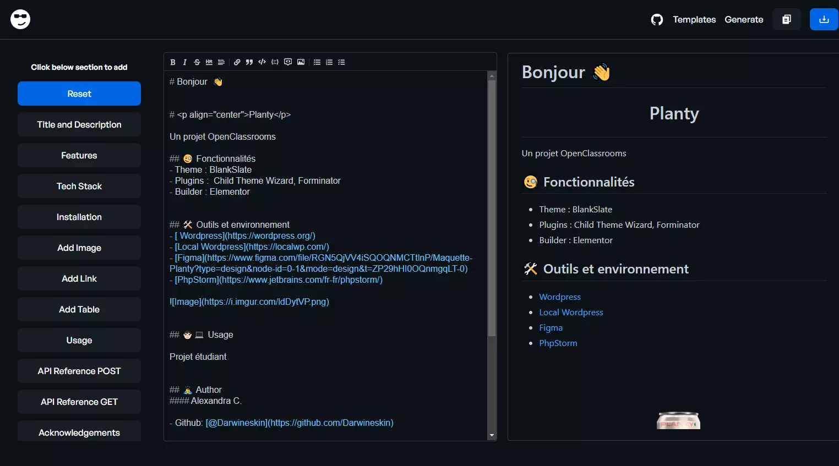Click Add Table section button
This screenshot has width=839, height=466.
click(x=79, y=309)
